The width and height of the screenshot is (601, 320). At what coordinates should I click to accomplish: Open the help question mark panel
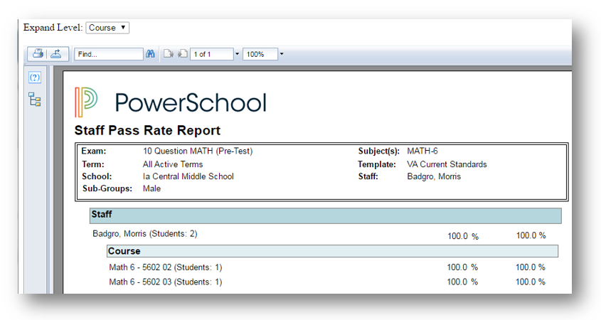click(35, 78)
